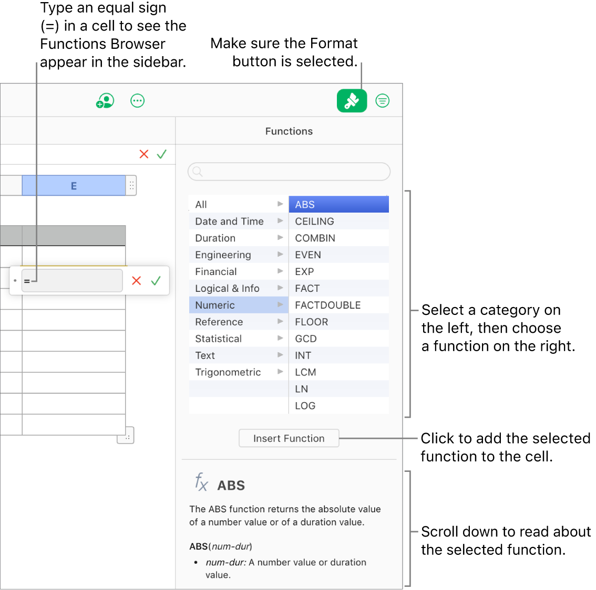Open the Format paintbrush panel

coord(352,101)
